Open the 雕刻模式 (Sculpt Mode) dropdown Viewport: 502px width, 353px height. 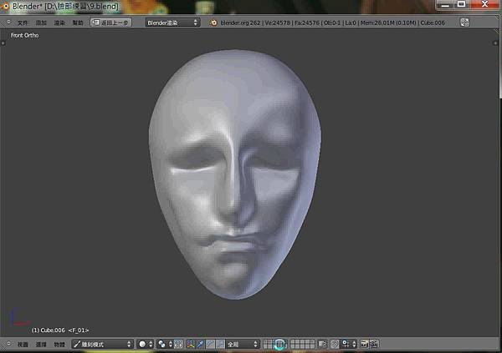point(102,344)
